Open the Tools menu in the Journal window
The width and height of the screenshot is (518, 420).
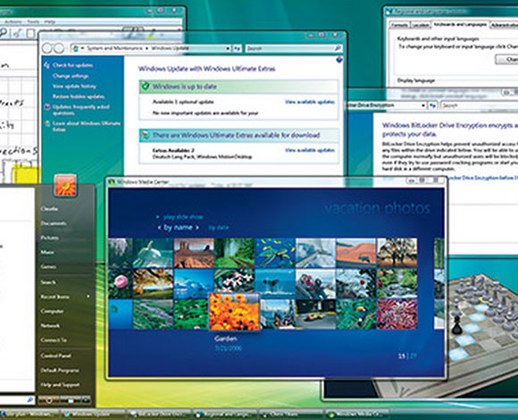pos(33,21)
